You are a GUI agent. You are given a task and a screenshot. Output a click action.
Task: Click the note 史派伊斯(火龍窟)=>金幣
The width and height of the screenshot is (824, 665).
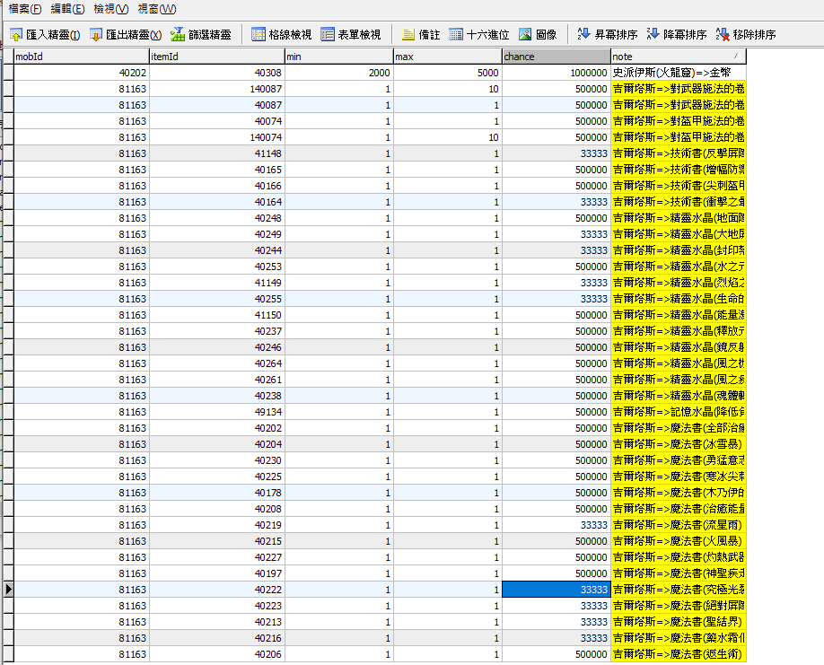[x=678, y=73]
